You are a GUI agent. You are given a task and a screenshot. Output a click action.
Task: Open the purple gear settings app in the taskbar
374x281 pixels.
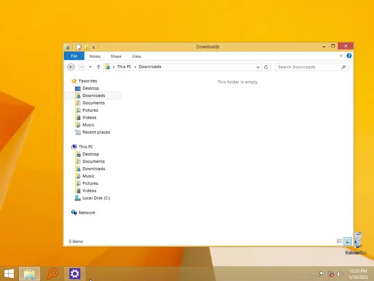75,274
